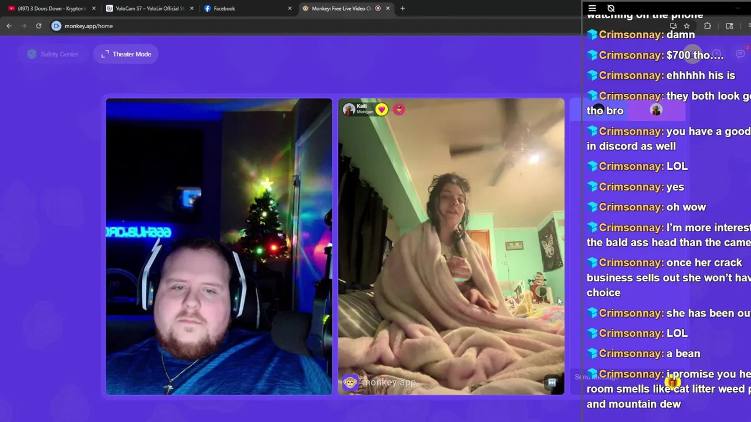This screenshot has height=422, width=751.
Task: Switch to the Facebook tab
Action: pyautogui.click(x=246, y=8)
